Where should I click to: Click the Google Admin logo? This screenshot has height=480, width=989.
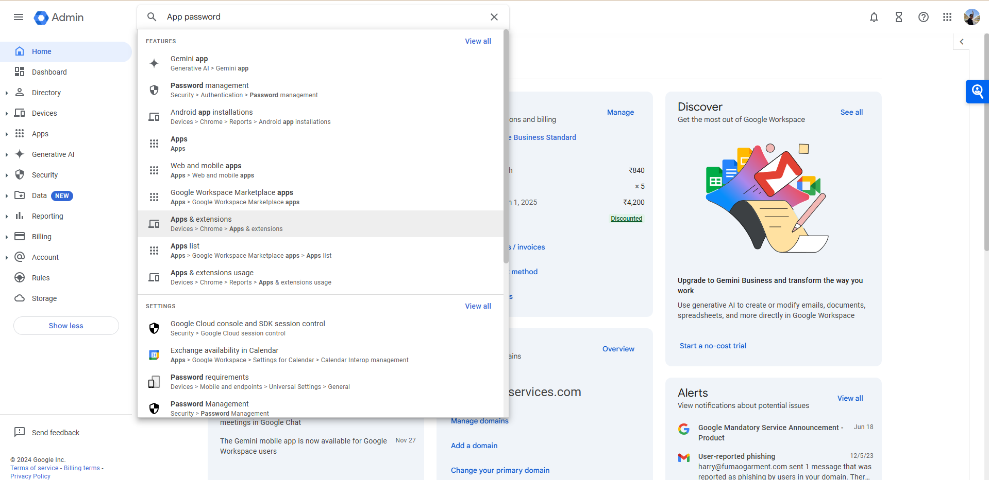click(x=58, y=17)
